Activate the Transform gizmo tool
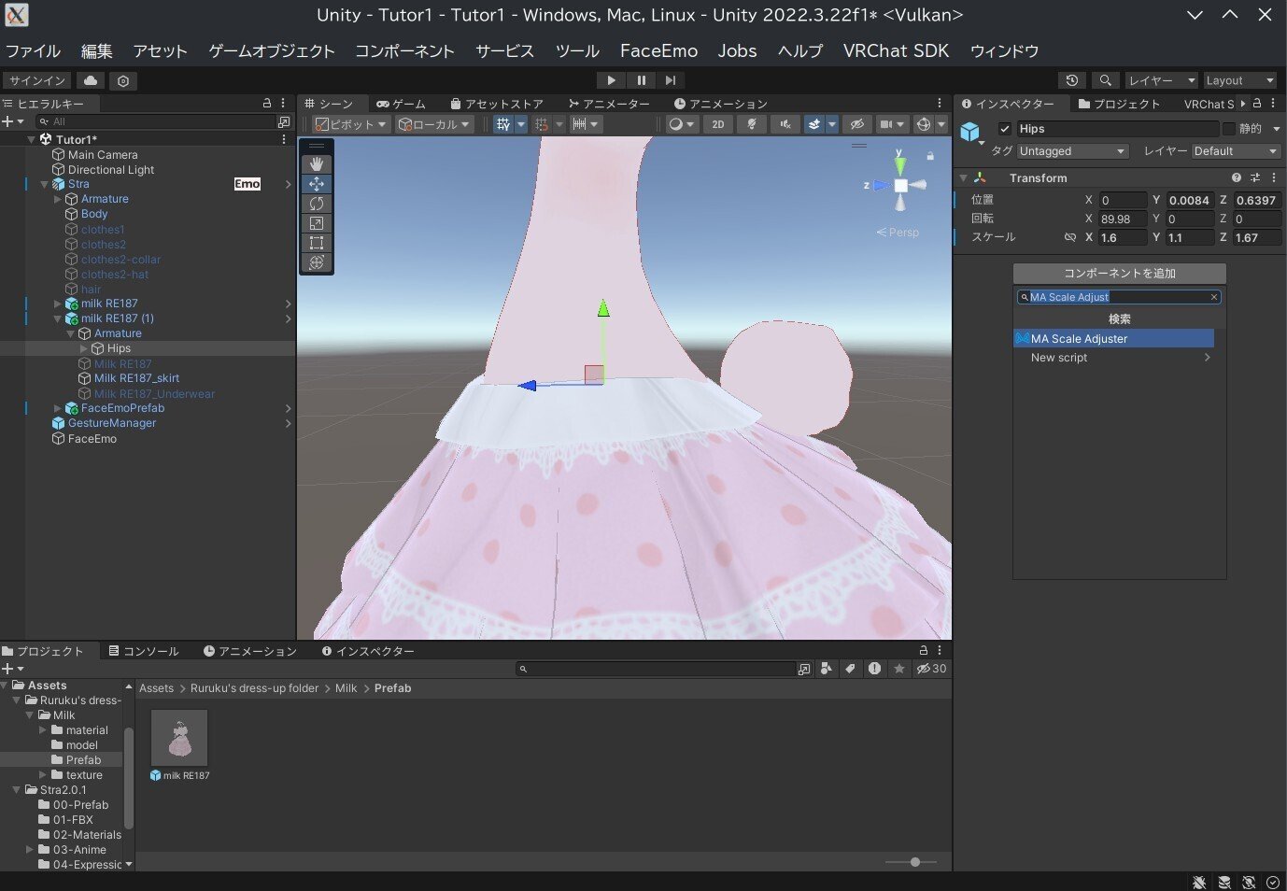The height and width of the screenshot is (891, 1287). (x=317, y=263)
